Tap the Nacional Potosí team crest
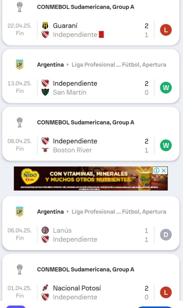This screenshot has height=308, width=183. [x=45, y=288]
